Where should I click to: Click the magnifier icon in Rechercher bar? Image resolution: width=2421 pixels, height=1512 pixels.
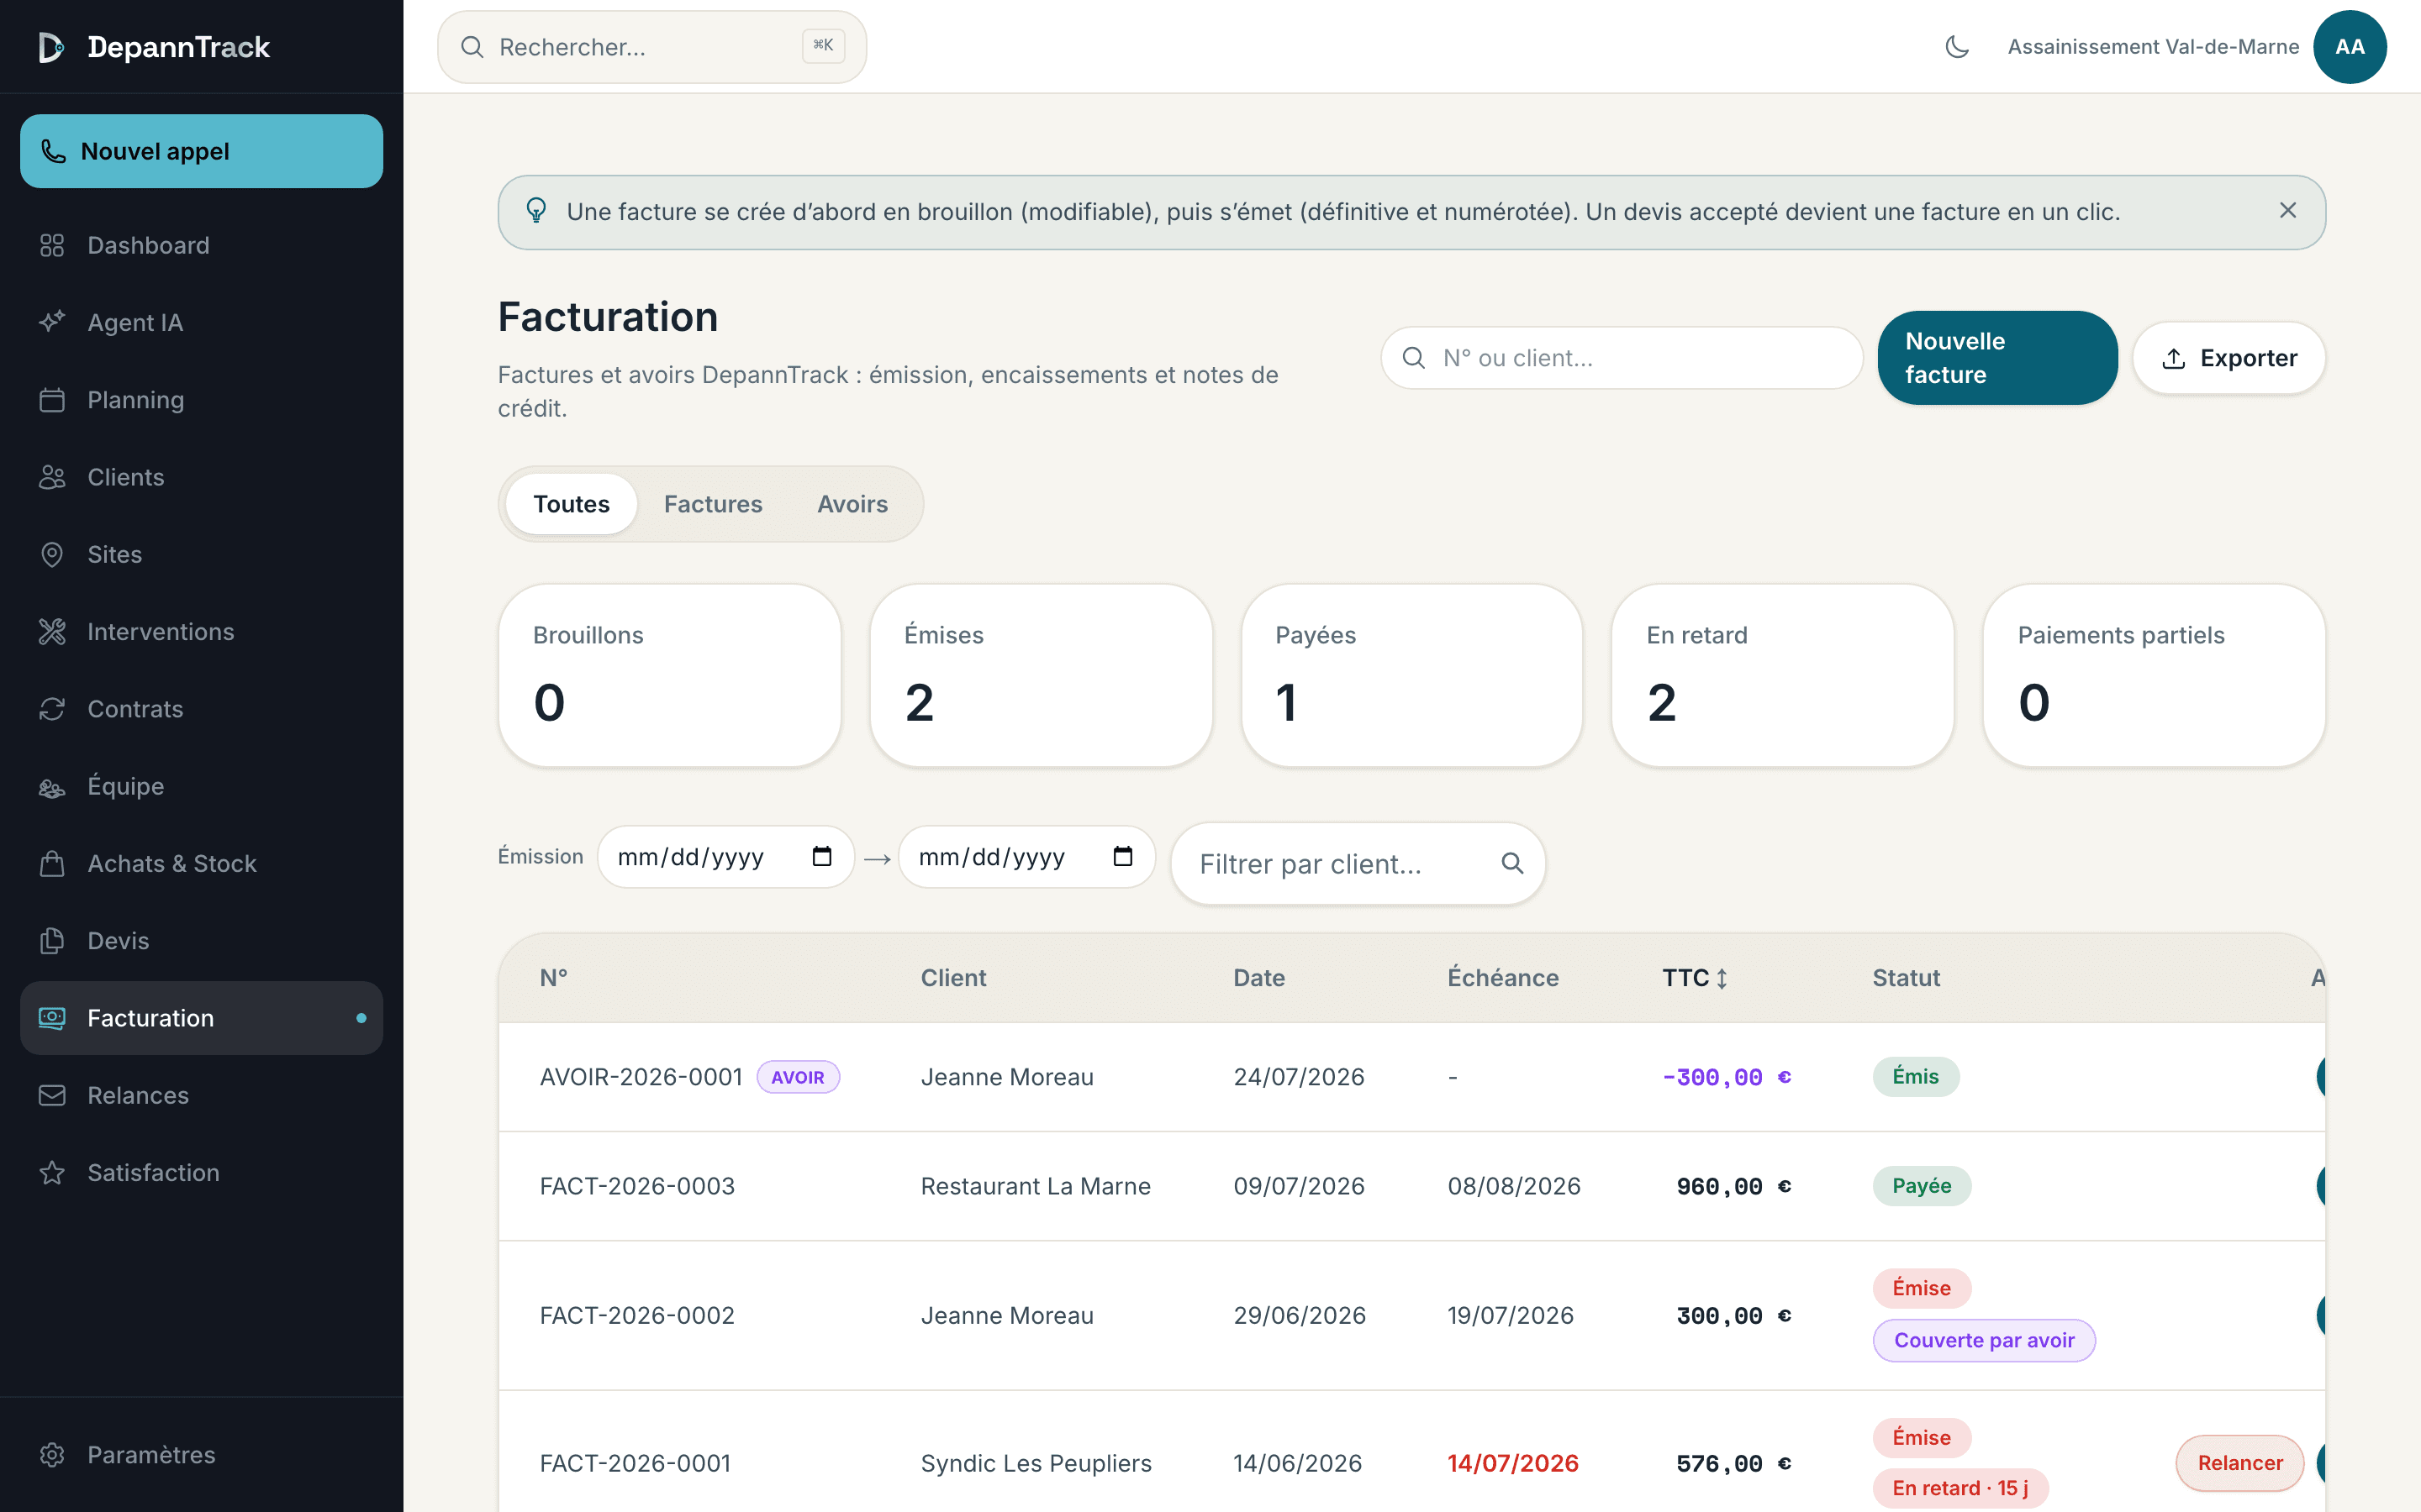[472, 47]
